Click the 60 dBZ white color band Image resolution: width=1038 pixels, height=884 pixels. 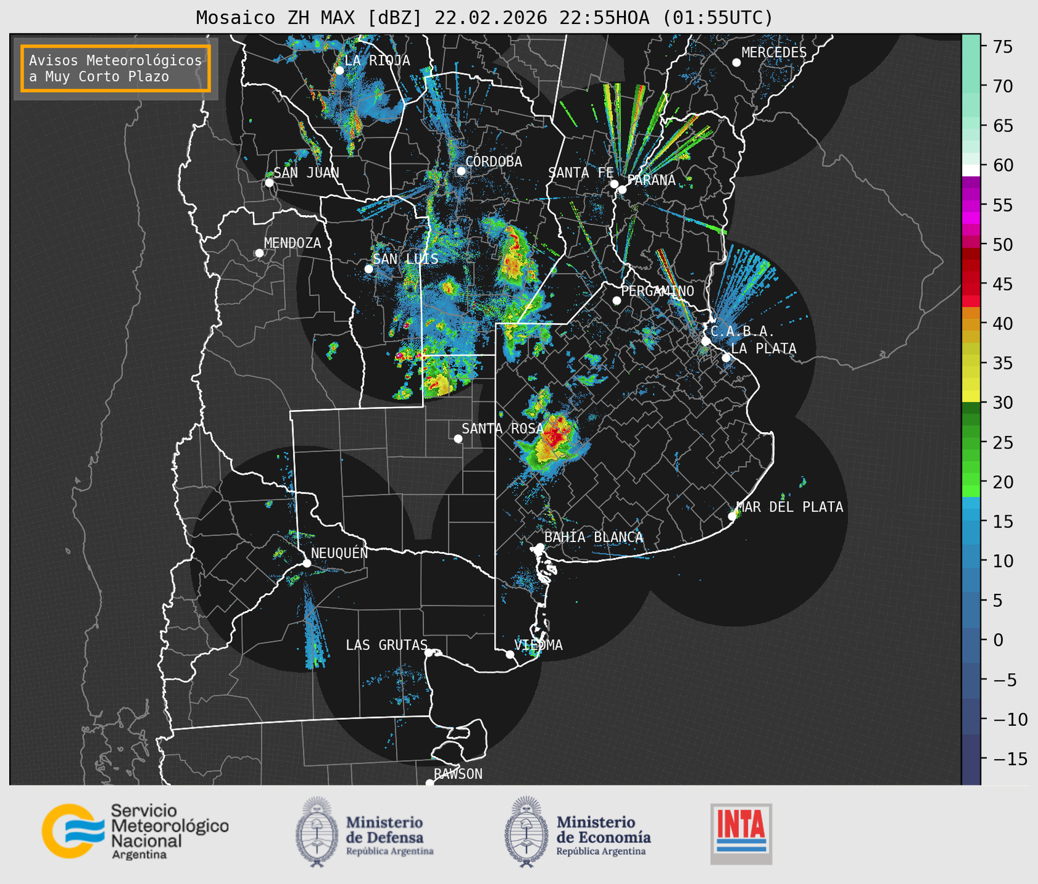(x=971, y=170)
